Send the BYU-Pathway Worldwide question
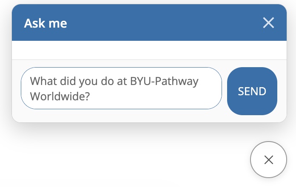This screenshot has height=187, width=296. (252, 91)
